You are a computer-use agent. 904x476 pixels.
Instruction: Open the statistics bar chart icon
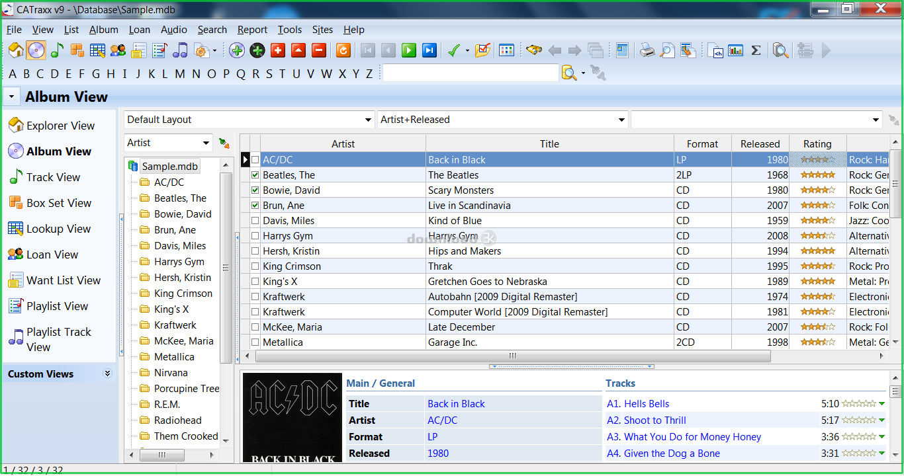735,50
